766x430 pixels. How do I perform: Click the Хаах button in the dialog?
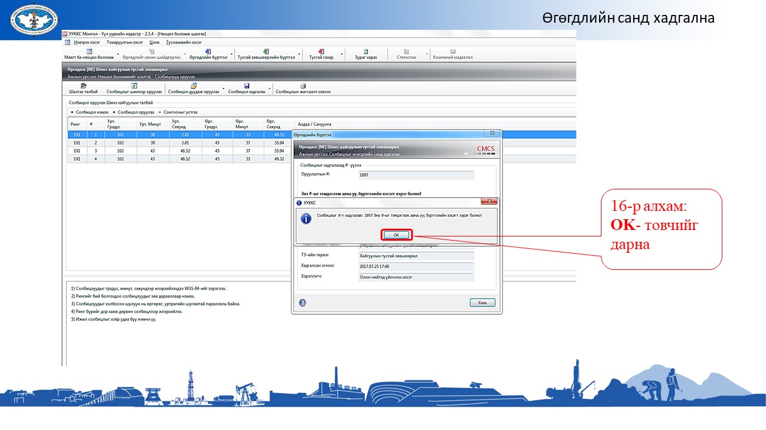click(x=482, y=303)
